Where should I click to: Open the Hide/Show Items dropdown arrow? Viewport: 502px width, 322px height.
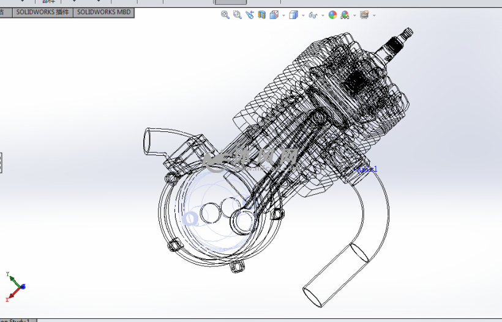(x=322, y=16)
